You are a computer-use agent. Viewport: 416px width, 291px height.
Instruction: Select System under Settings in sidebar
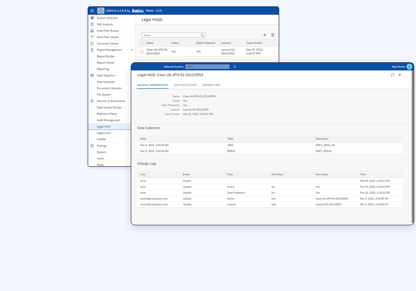tap(101, 152)
